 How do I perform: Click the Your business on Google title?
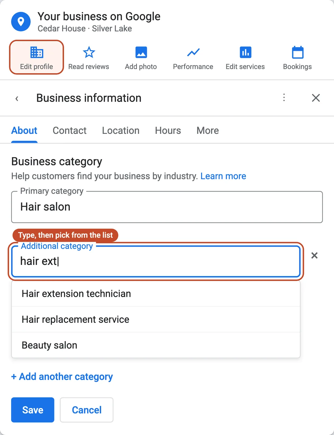pos(99,16)
